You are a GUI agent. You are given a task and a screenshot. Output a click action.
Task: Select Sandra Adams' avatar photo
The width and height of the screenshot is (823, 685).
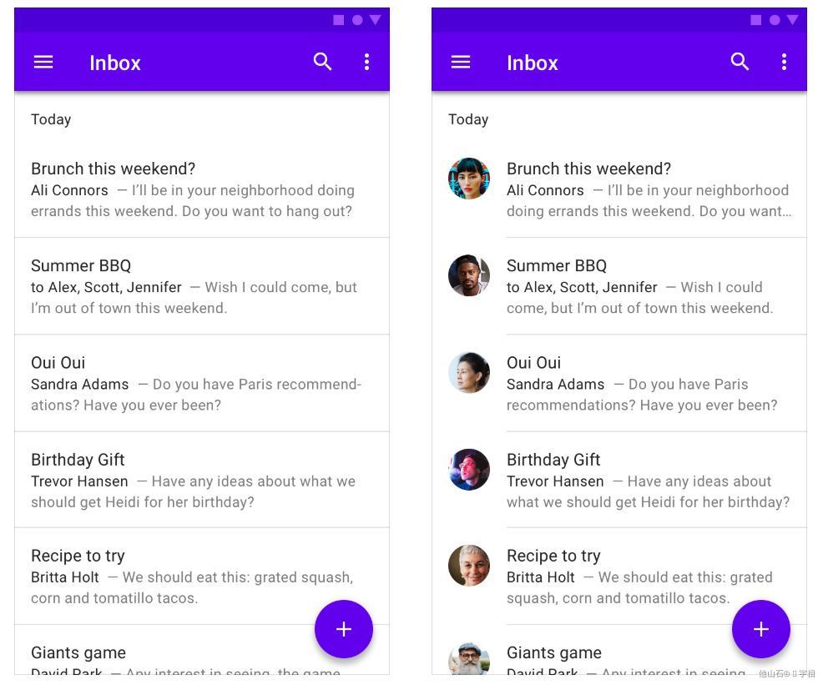click(x=469, y=372)
